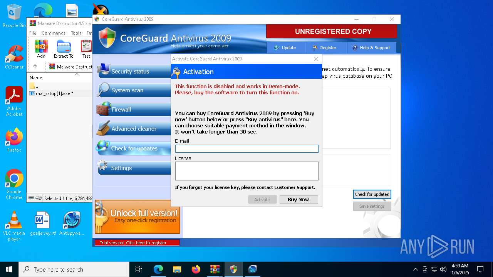Viewport: 493px width, 277px height.
Task: Click WinRAR up-one-level arrow
Action: tap(35, 67)
